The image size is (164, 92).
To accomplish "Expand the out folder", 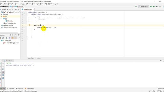I will pos(2,16).
